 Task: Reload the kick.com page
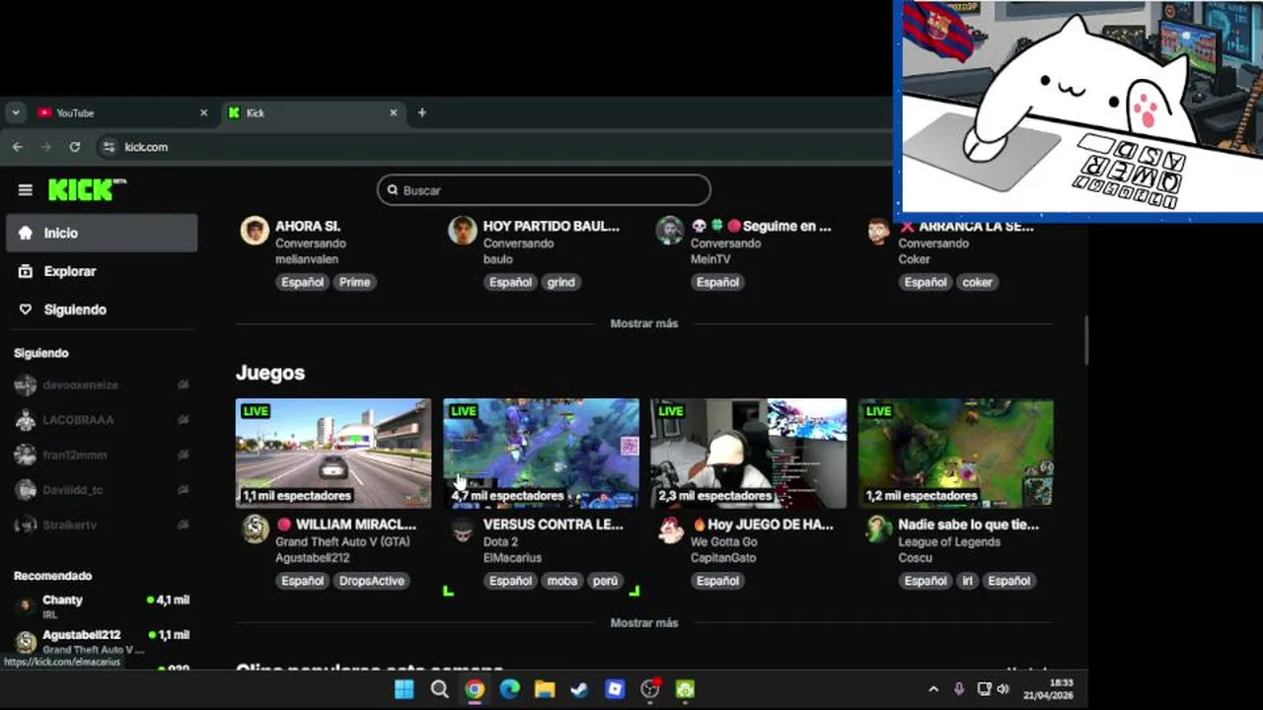click(74, 147)
